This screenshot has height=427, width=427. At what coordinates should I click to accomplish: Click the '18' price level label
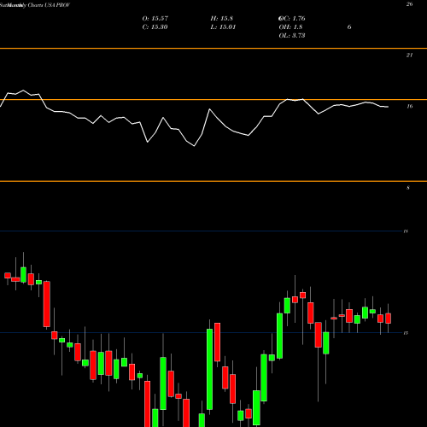406,231
